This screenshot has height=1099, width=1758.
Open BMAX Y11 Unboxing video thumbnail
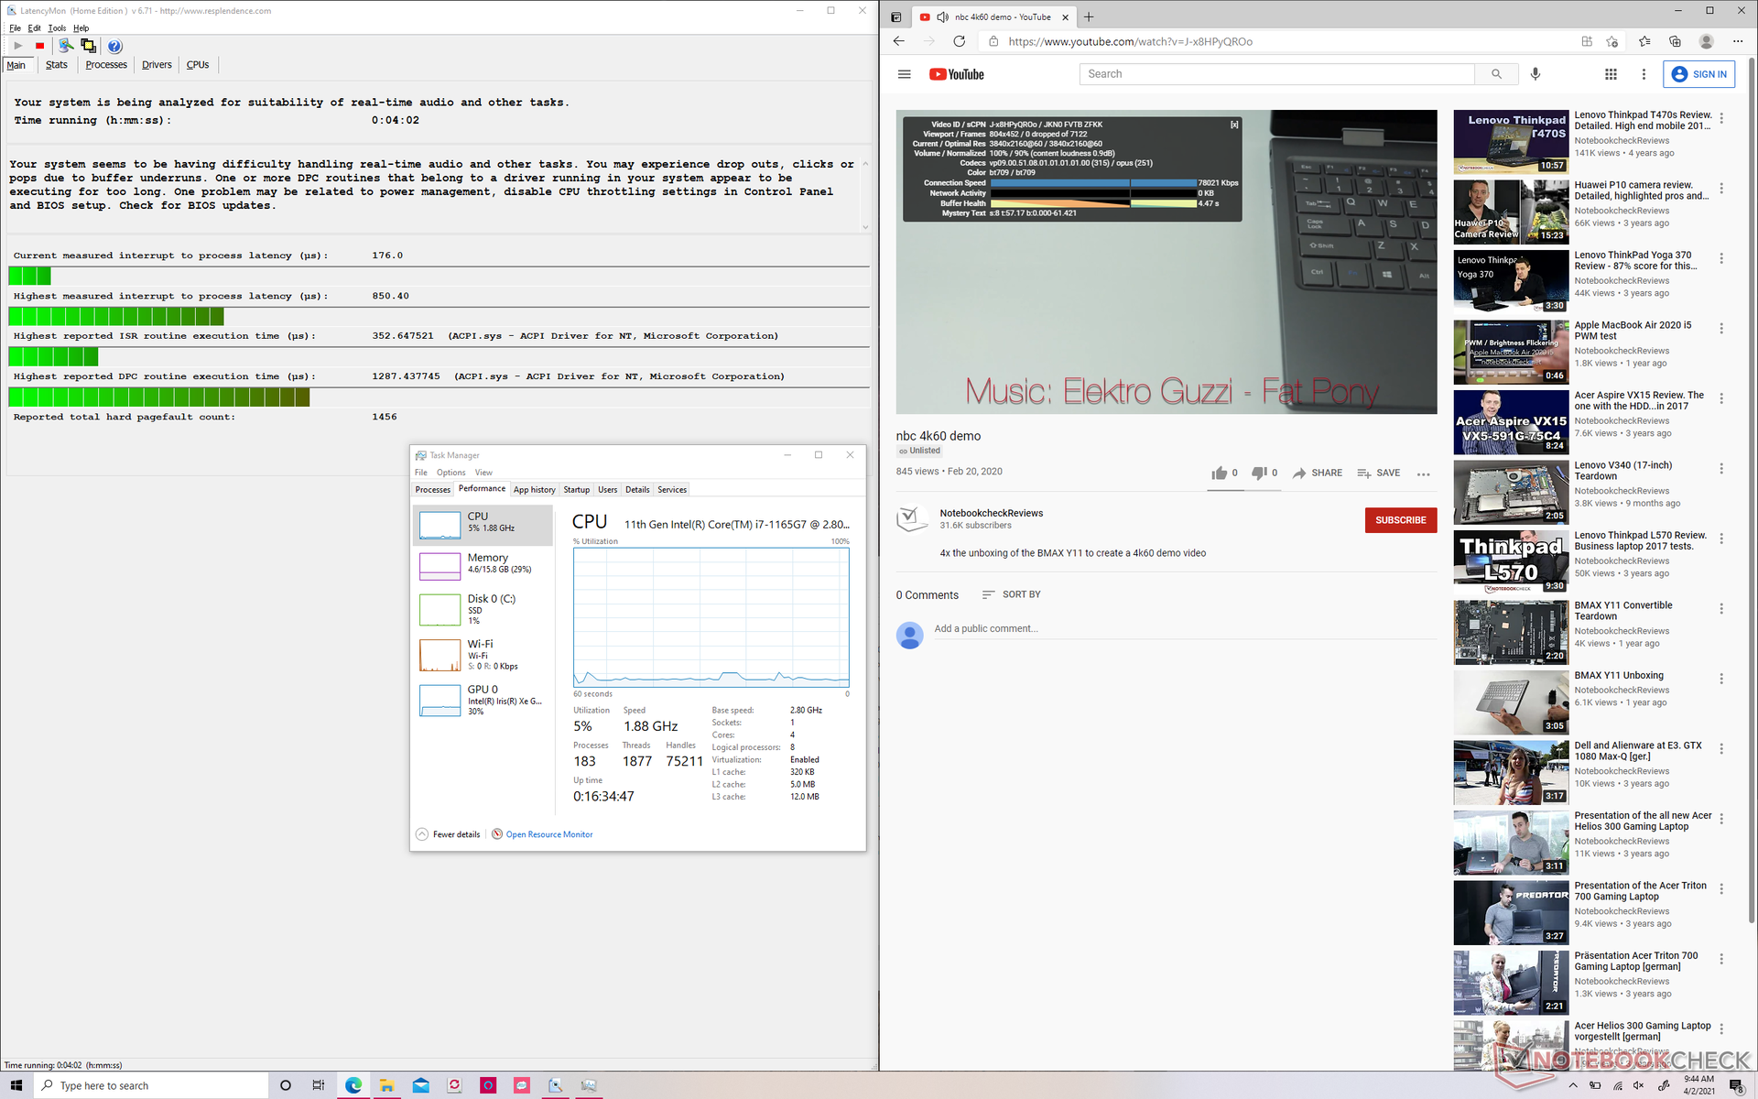[1511, 702]
